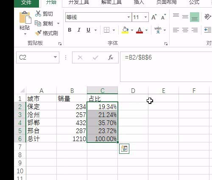Click the Cut scissors icon
Screen dimensions: 212x180
click(38, 14)
